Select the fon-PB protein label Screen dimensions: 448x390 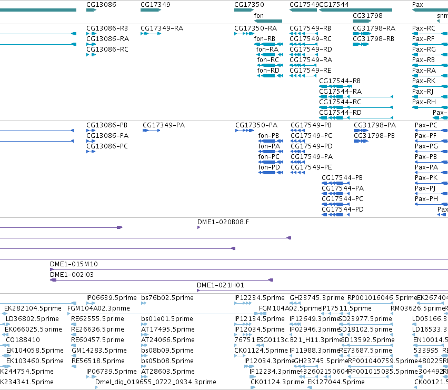pyautogui.click(x=268, y=136)
